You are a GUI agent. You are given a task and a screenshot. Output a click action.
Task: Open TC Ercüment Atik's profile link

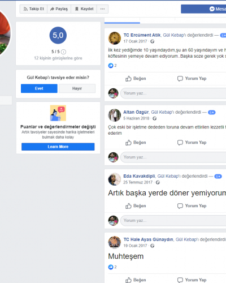point(142,35)
